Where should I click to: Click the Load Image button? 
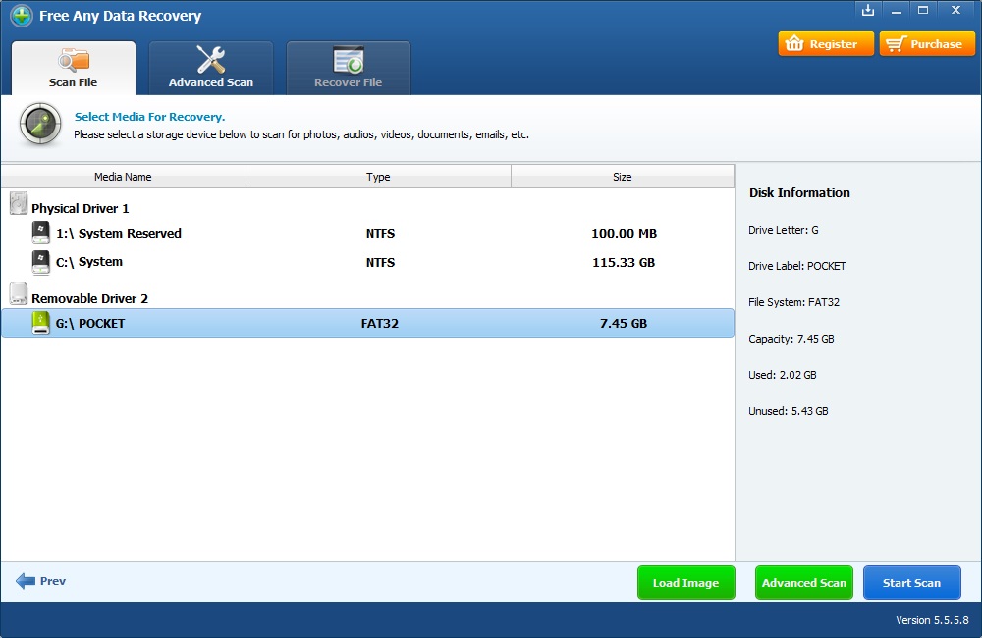(685, 581)
